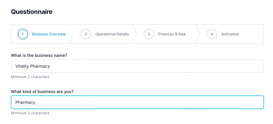The height and width of the screenshot is (124, 273).
Task: Jump to the Activation step label
Action: (x=230, y=34)
